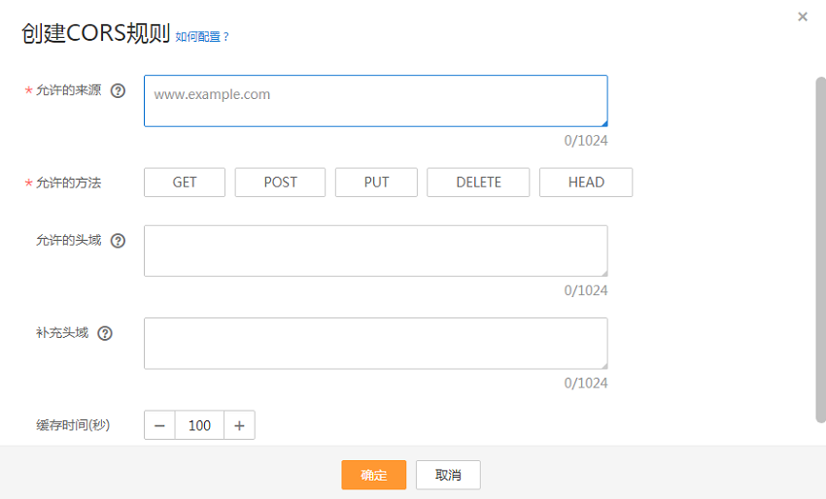Toggle the DELETE allowed method
This screenshot has height=499, width=826.
pos(478,183)
